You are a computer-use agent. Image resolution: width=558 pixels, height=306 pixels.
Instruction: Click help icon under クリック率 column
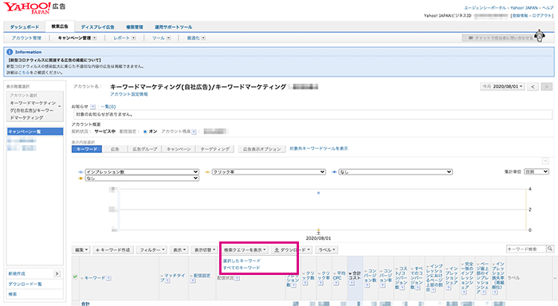320,283
